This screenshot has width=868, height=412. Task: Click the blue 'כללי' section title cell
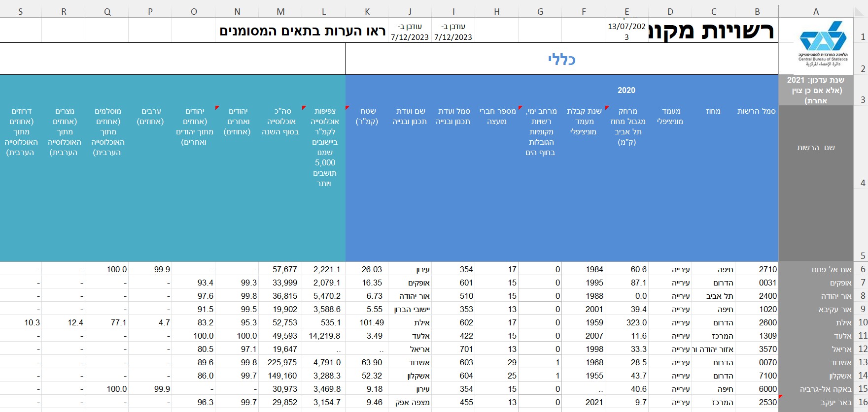click(561, 60)
